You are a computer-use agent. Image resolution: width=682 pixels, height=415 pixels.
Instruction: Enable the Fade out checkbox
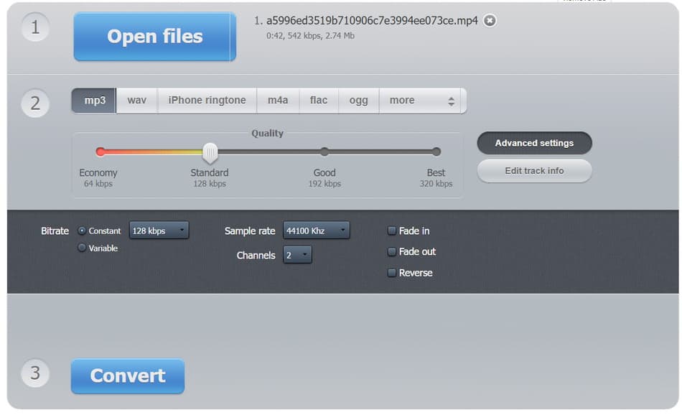392,252
